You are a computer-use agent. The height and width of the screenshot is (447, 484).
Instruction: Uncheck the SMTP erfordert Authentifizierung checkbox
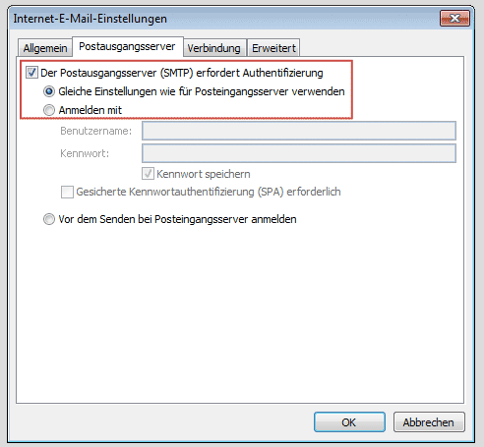pos(31,73)
